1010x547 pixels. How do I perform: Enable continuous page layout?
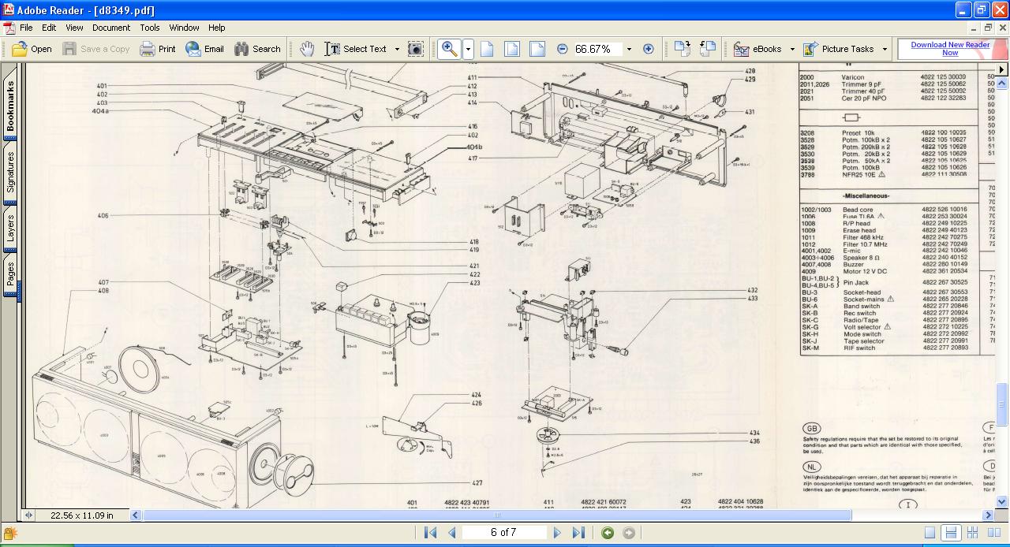952,533
